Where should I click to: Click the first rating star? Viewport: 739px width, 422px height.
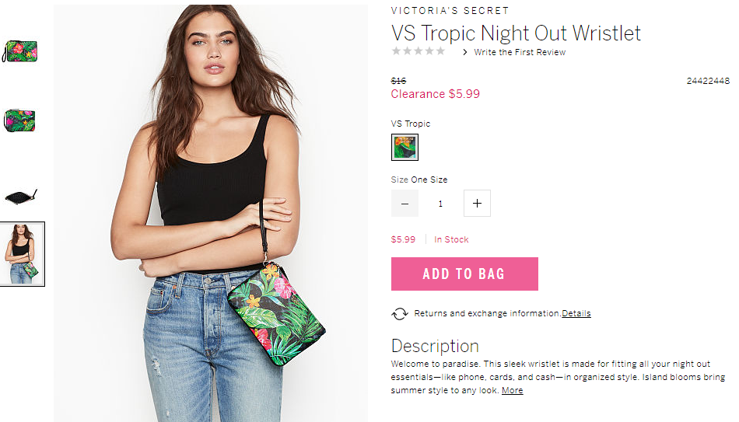click(x=397, y=51)
